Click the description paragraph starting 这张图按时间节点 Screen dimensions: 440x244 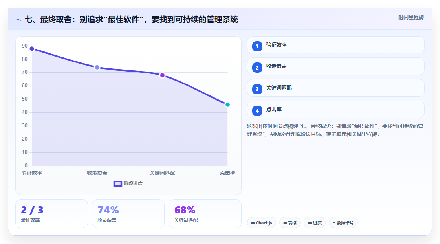(x=335, y=130)
